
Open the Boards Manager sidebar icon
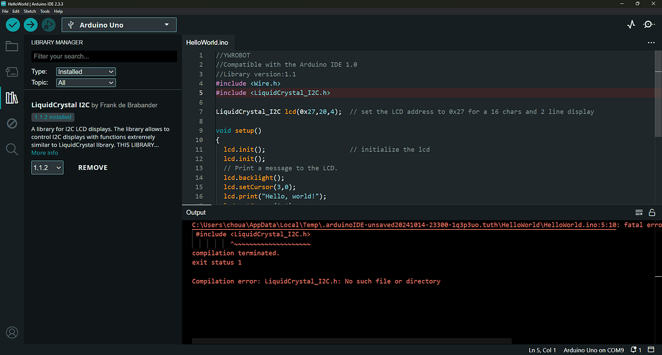[12, 72]
